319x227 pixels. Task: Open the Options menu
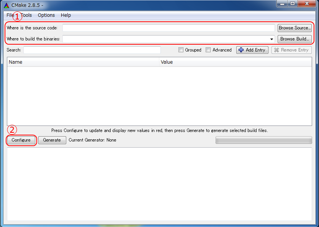(46, 15)
